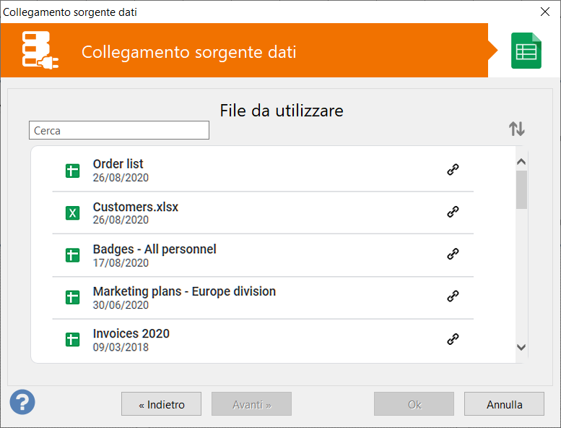Viewport: 561px width, 428px height.
Task: Select Marketing plans - Europe division file
Action: click(x=263, y=298)
